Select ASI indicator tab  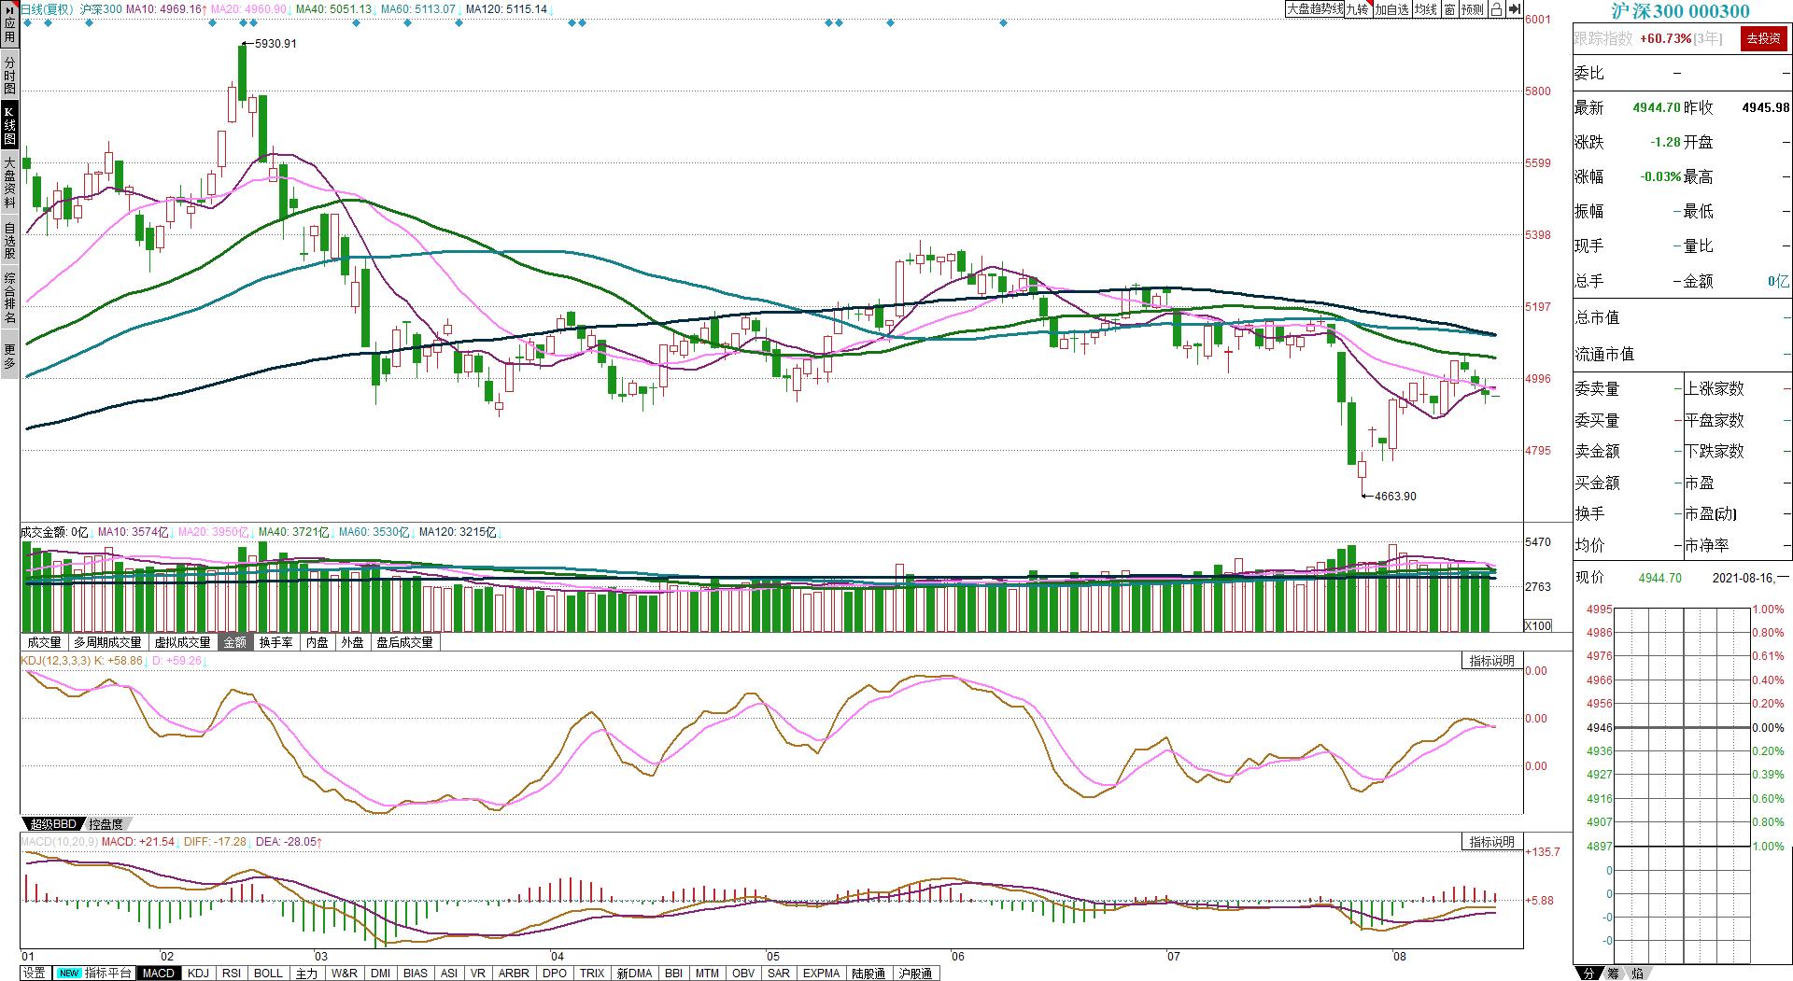pos(449,973)
